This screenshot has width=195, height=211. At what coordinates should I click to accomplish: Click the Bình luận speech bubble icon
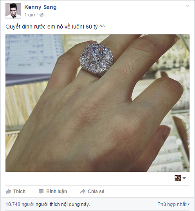pyautogui.click(x=41, y=191)
